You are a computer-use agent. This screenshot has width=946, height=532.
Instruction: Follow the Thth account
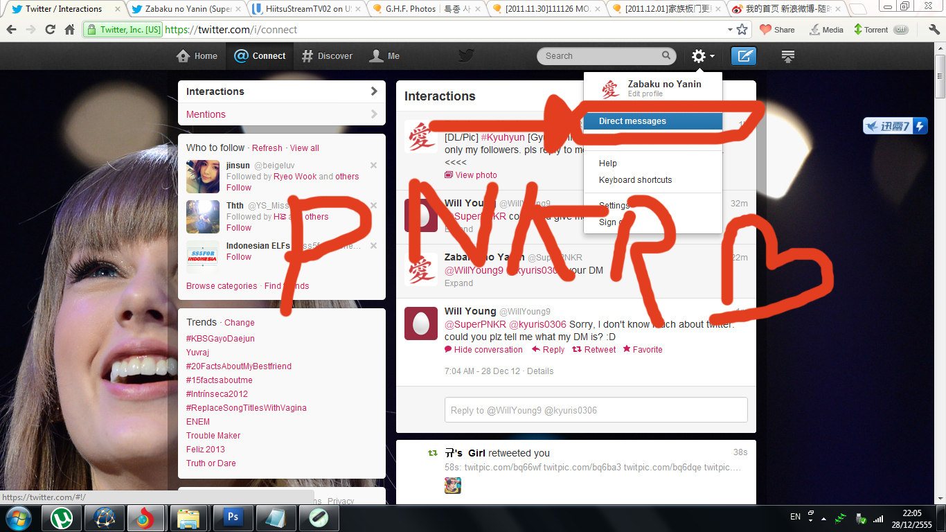239,228
